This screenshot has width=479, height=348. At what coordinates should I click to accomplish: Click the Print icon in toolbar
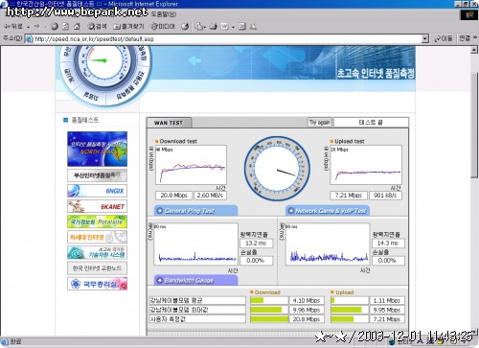pos(213,26)
